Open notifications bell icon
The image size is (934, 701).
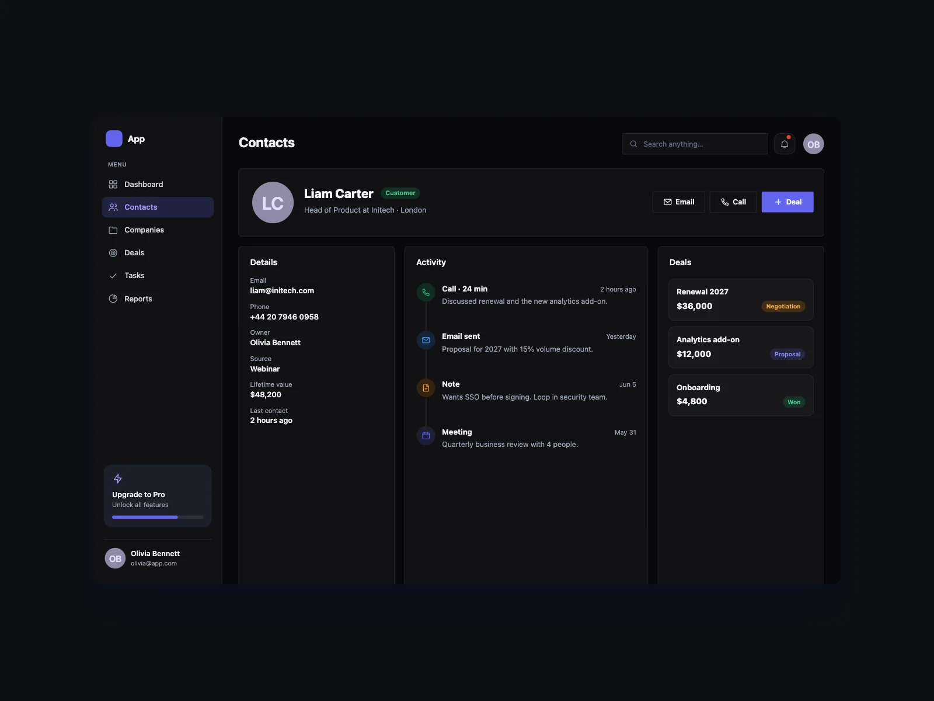785,144
